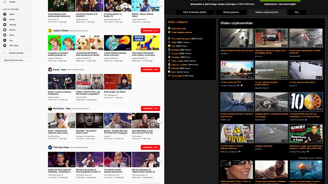
Task: Open the Music icon under Best of YouTube
Action: pyautogui.click(x=5, y=14)
